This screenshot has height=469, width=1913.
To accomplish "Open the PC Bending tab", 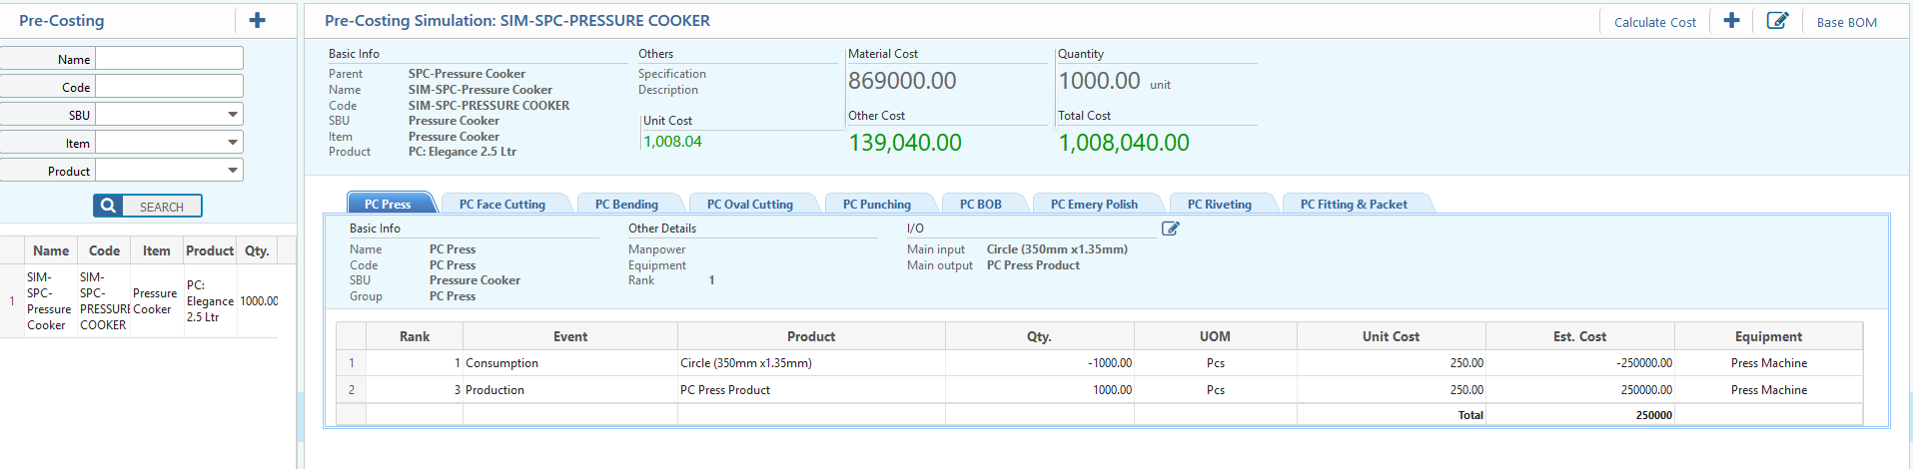I will pyautogui.click(x=626, y=204).
